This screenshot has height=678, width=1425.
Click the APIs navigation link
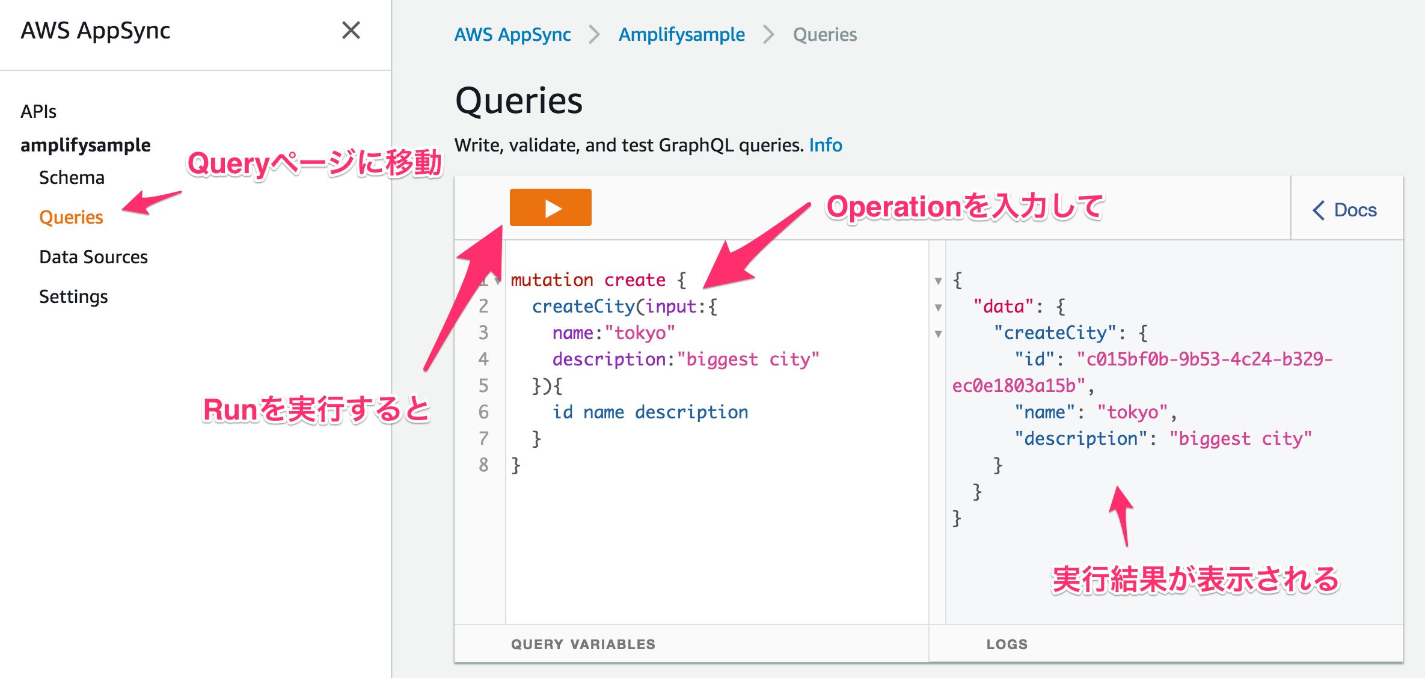38,112
